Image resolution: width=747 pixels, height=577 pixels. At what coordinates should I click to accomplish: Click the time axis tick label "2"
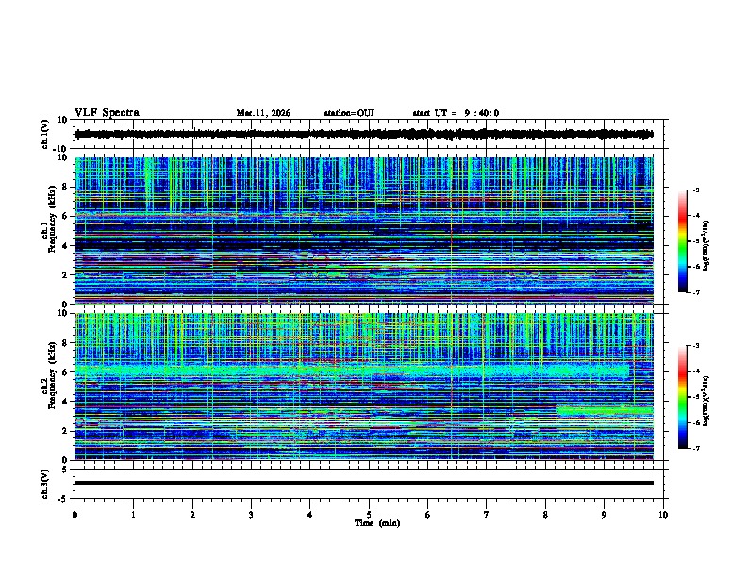(x=192, y=515)
